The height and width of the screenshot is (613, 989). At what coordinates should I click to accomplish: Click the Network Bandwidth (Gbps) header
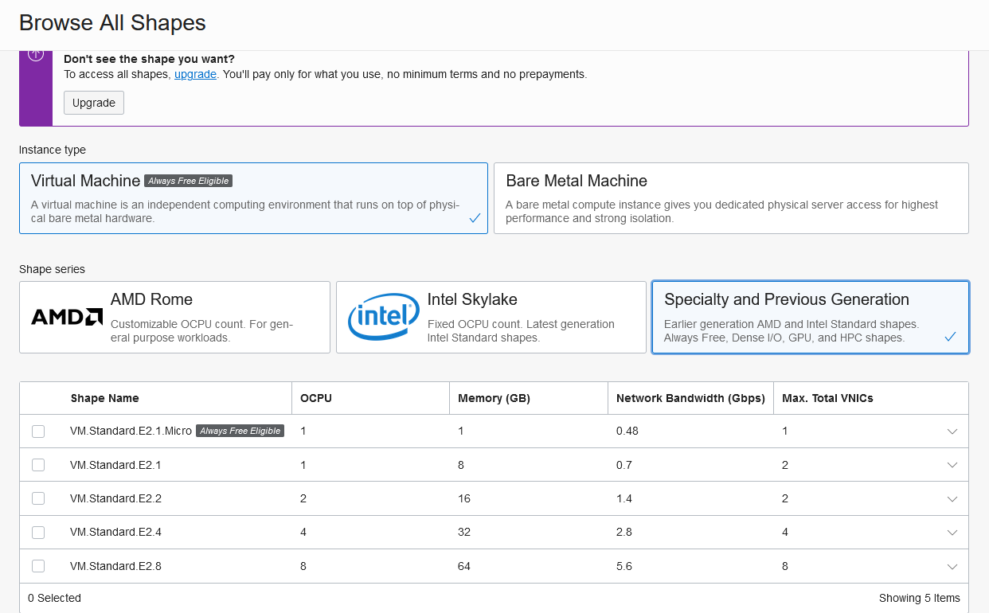[x=690, y=398]
